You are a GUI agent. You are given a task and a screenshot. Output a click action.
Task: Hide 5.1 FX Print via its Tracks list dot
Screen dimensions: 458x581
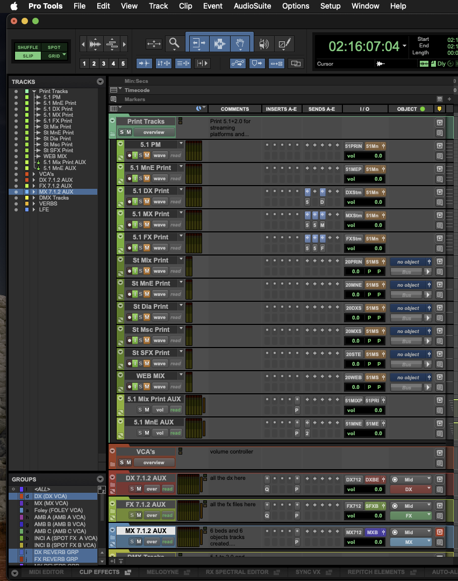tap(16, 121)
